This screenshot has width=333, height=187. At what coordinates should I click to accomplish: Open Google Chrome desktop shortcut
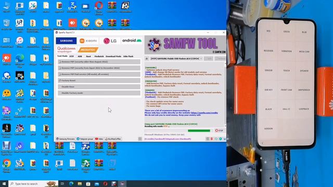[x=7, y=166]
